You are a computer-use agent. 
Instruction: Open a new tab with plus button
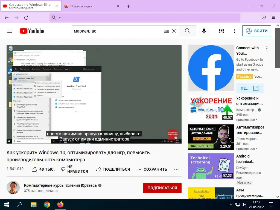(x=129, y=6)
